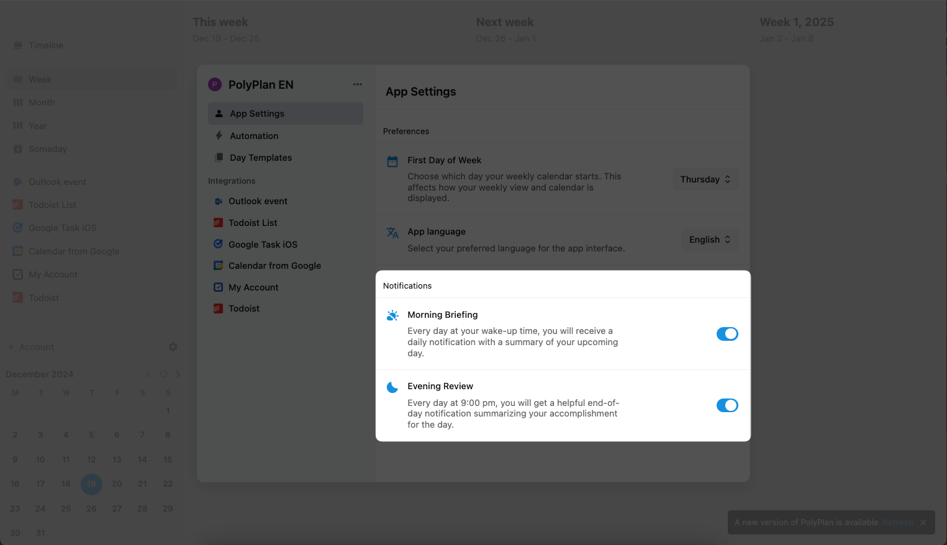The height and width of the screenshot is (545, 947).
Task: Disable the Morning Briefing toggle
Action: click(x=727, y=334)
